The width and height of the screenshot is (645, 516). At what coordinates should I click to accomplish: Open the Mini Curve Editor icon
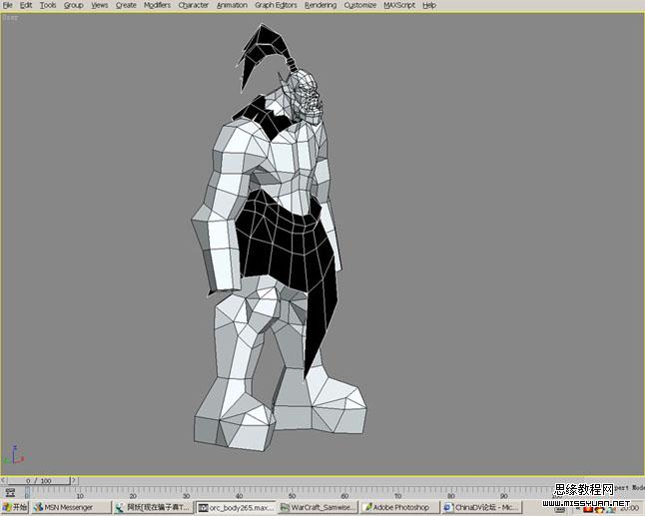point(11,492)
